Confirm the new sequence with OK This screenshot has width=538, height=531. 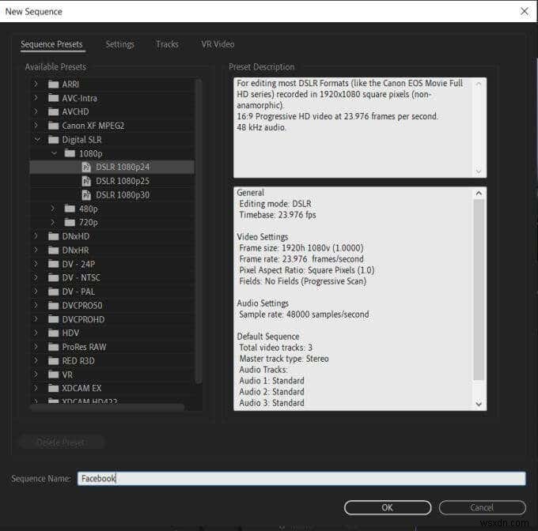coord(388,508)
